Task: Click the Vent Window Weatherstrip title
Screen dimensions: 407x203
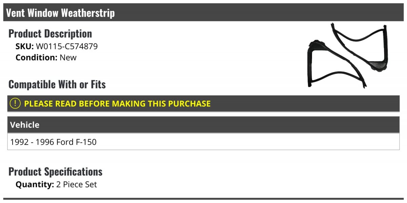Action: pos(60,13)
